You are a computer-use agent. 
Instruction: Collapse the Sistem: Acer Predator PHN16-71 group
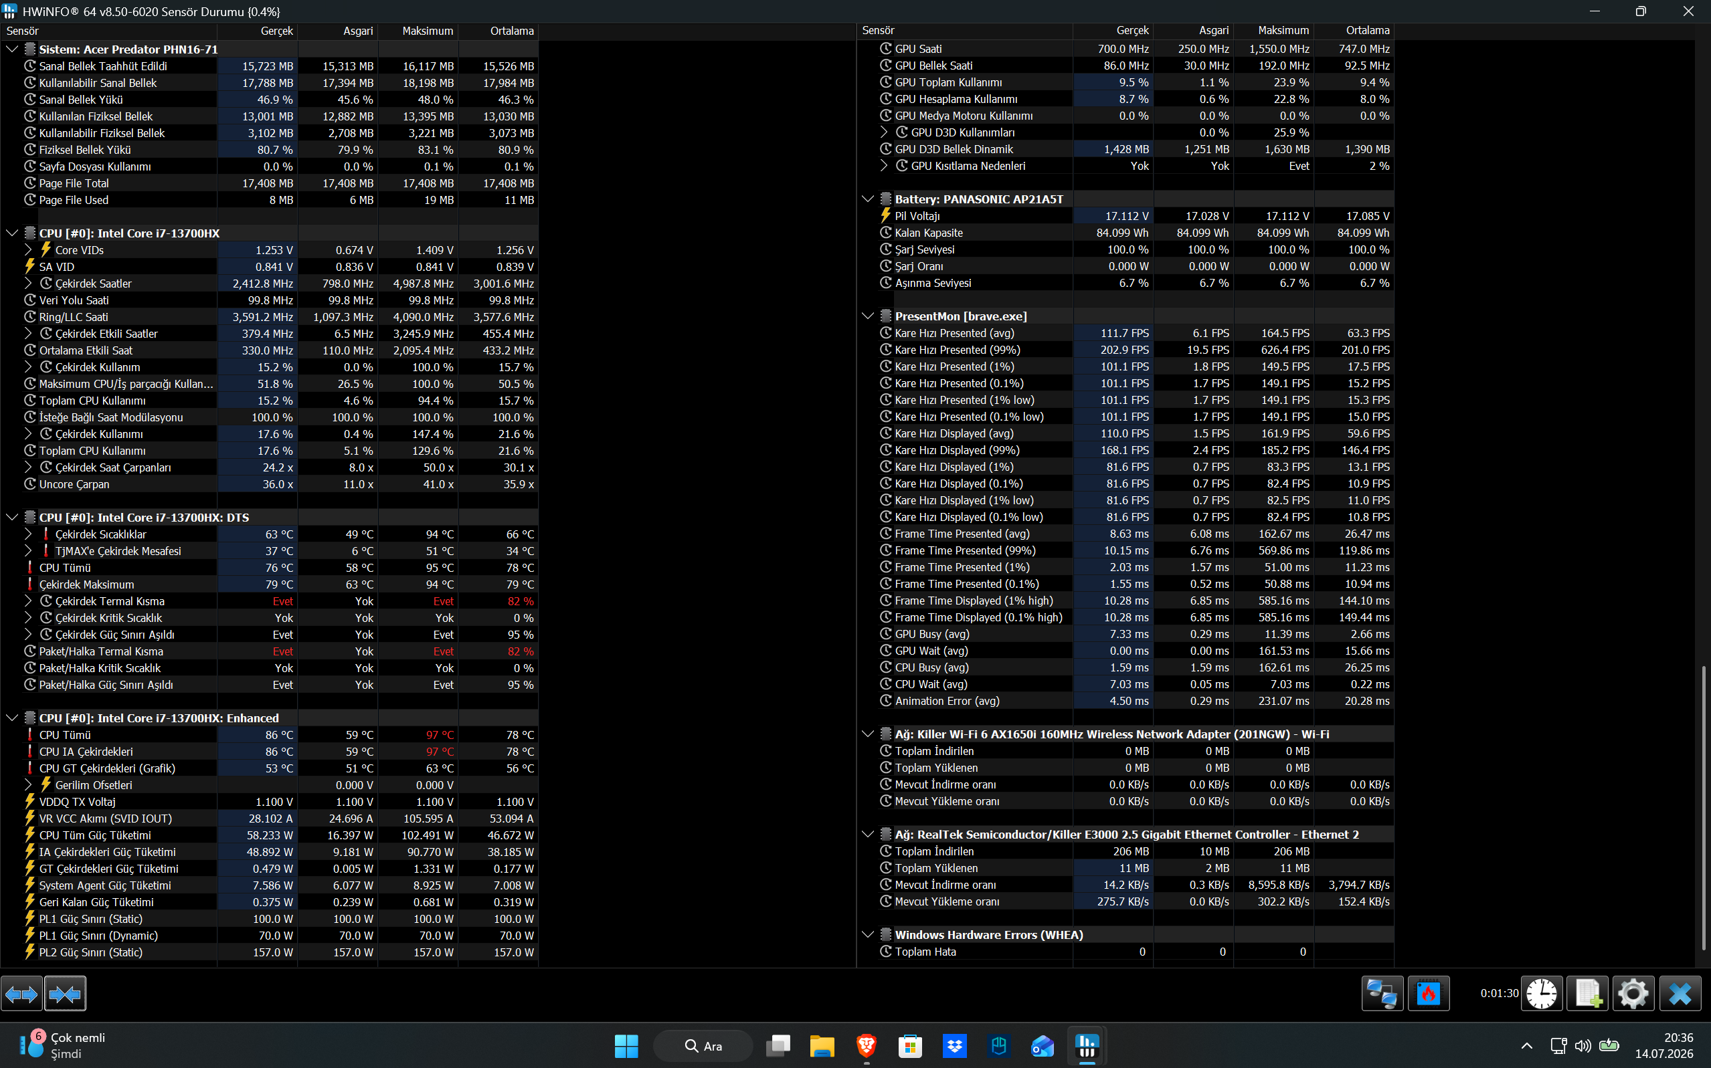[12, 49]
